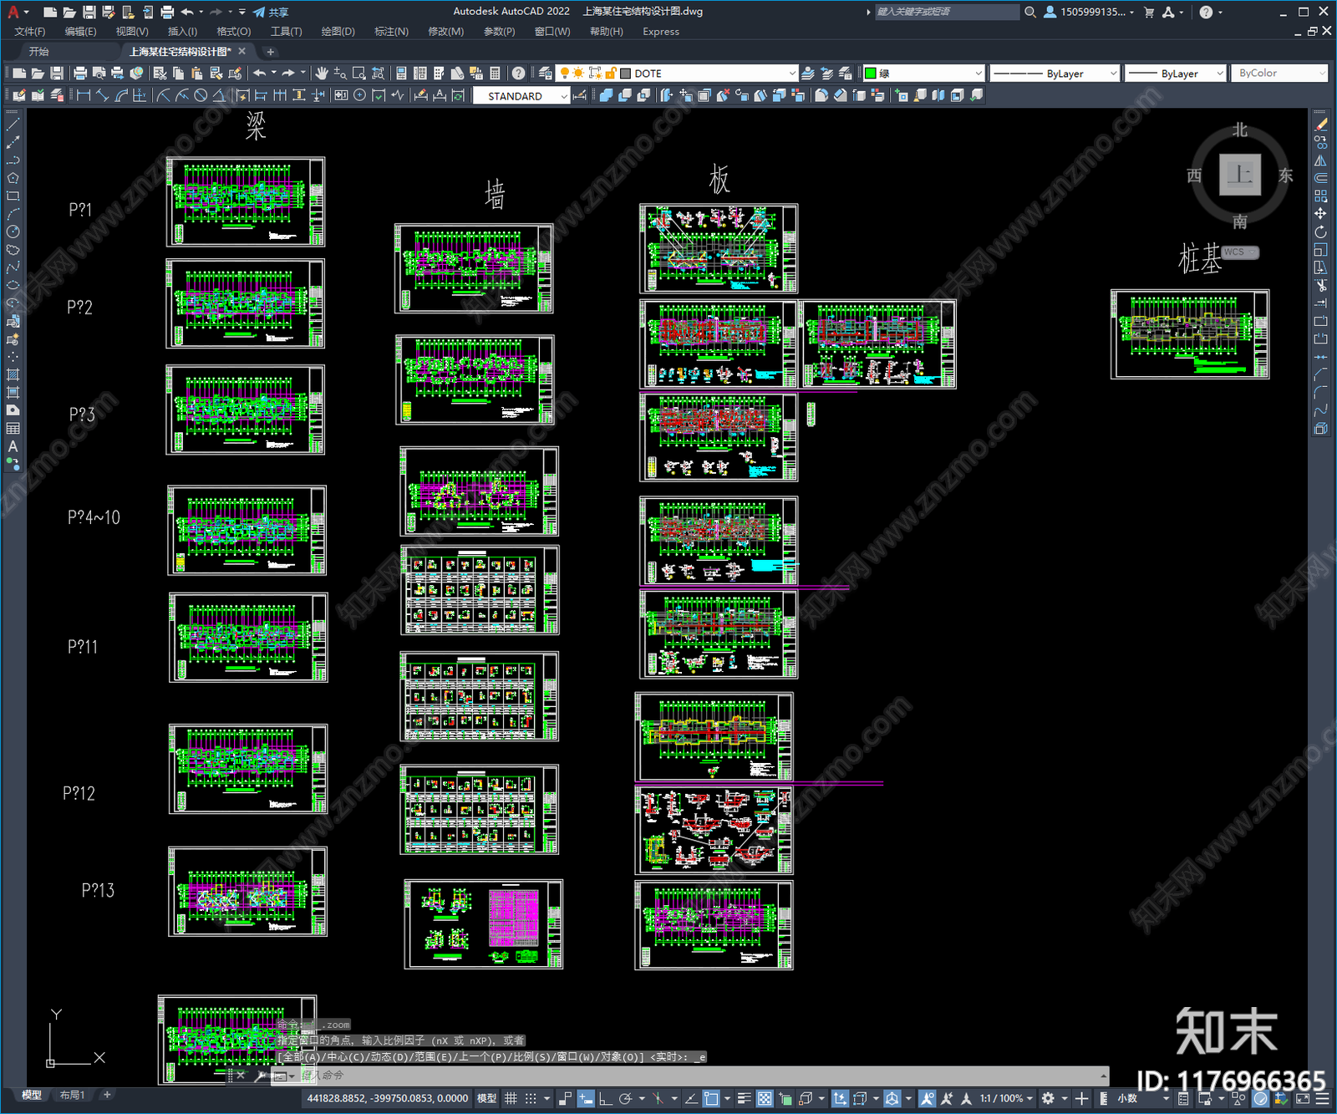Click the ByColor plot style box
The width and height of the screenshot is (1337, 1114).
click(x=1279, y=74)
